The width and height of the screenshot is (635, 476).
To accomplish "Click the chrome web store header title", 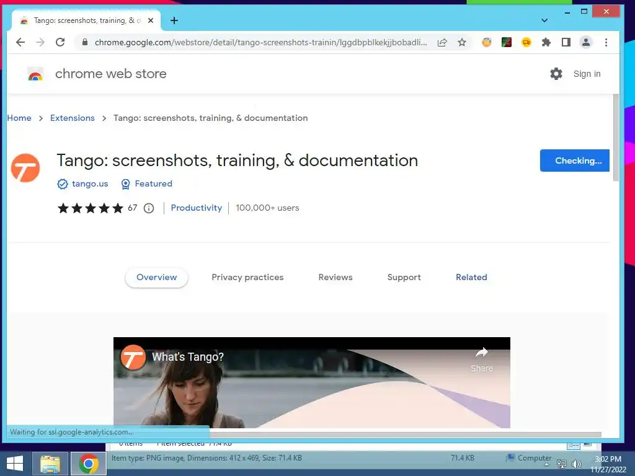I will pyautogui.click(x=111, y=74).
